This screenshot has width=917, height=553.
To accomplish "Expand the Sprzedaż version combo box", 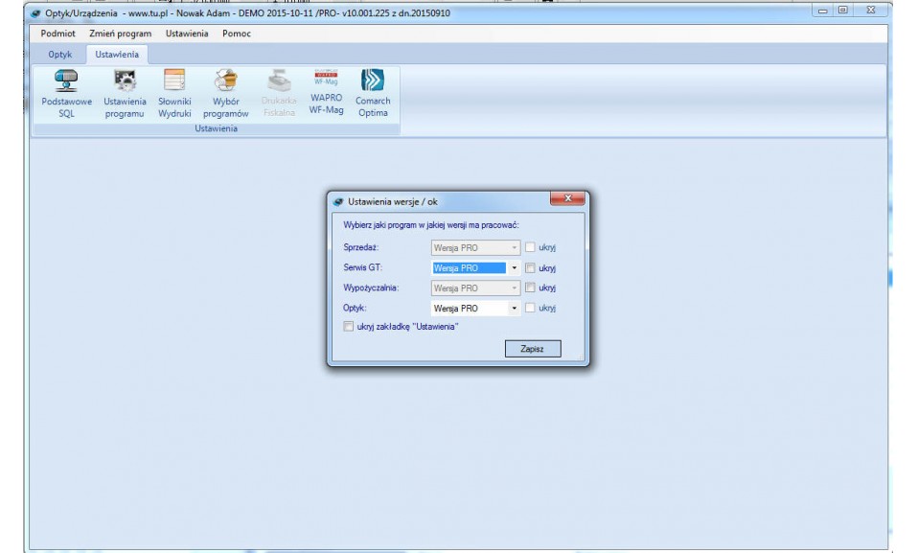I will pyautogui.click(x=515, y=248).
